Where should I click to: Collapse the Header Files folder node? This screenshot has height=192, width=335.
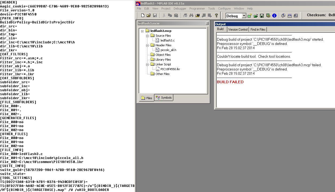(x=147, y=45)
